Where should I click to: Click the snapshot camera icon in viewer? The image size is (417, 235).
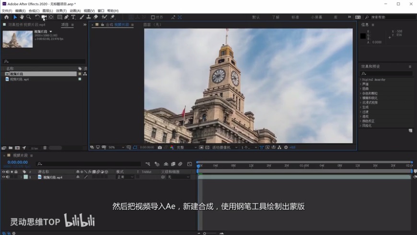click(x=160, y=147)
